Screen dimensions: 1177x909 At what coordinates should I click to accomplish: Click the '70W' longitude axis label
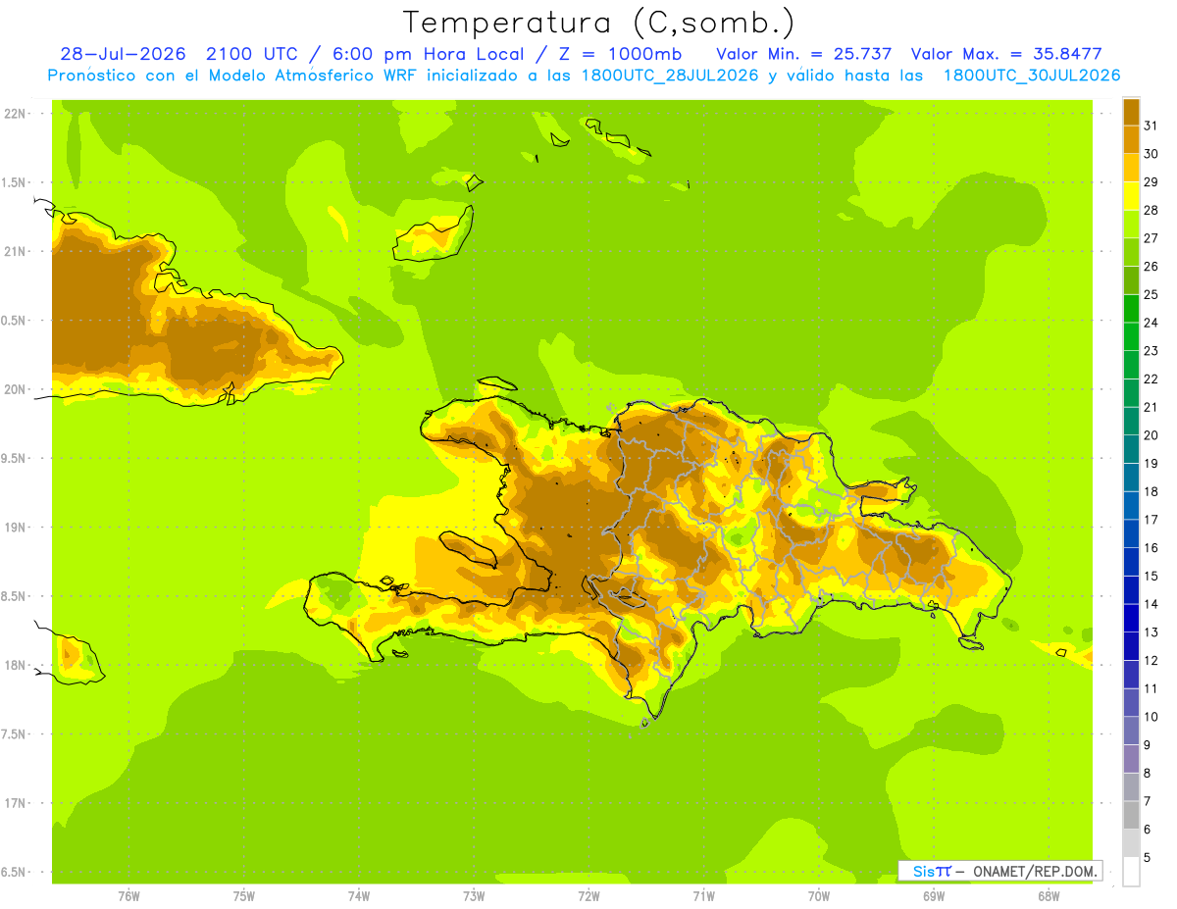point(819,896)
